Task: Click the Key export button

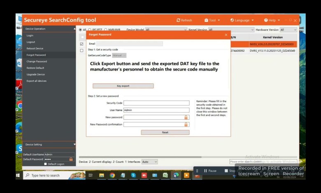Action: pyautogui.click(x=123, y=86)
